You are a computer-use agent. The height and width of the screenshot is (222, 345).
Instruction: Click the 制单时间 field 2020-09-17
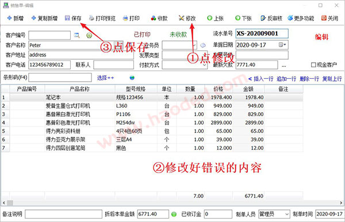coord(329,214)
